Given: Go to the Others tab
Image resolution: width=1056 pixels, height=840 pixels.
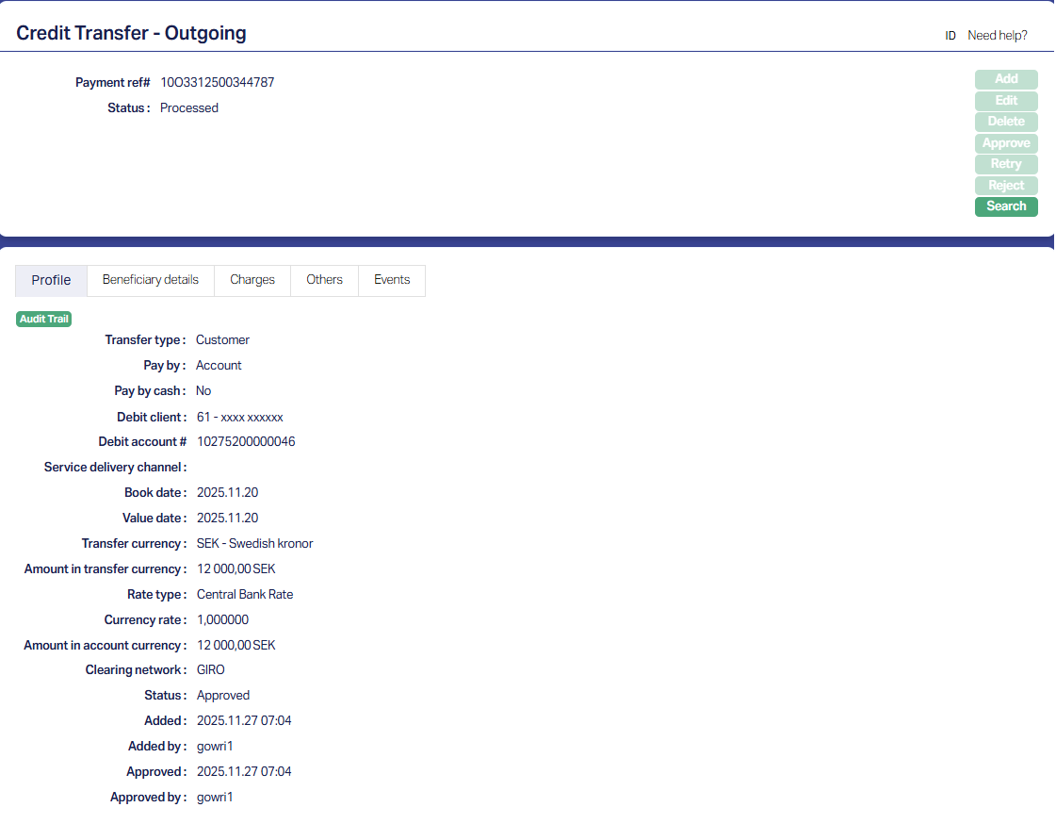Looking at the screenshot, I should point(324,280).
